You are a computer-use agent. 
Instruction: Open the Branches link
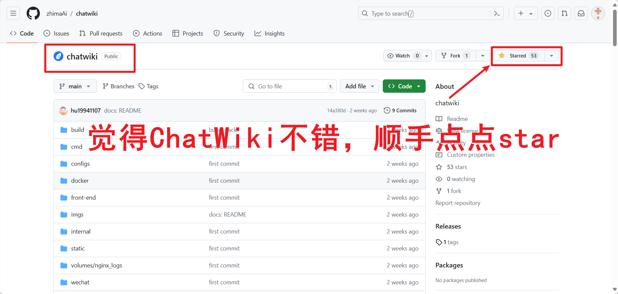point(119,86)
